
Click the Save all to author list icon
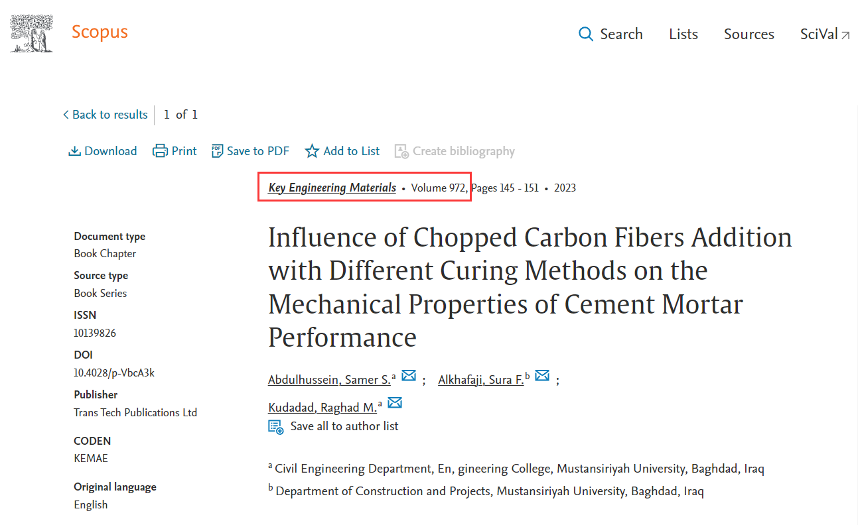point(275,426)
